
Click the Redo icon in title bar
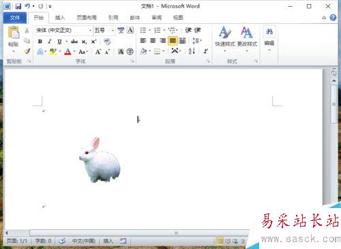tap(41, 6)
